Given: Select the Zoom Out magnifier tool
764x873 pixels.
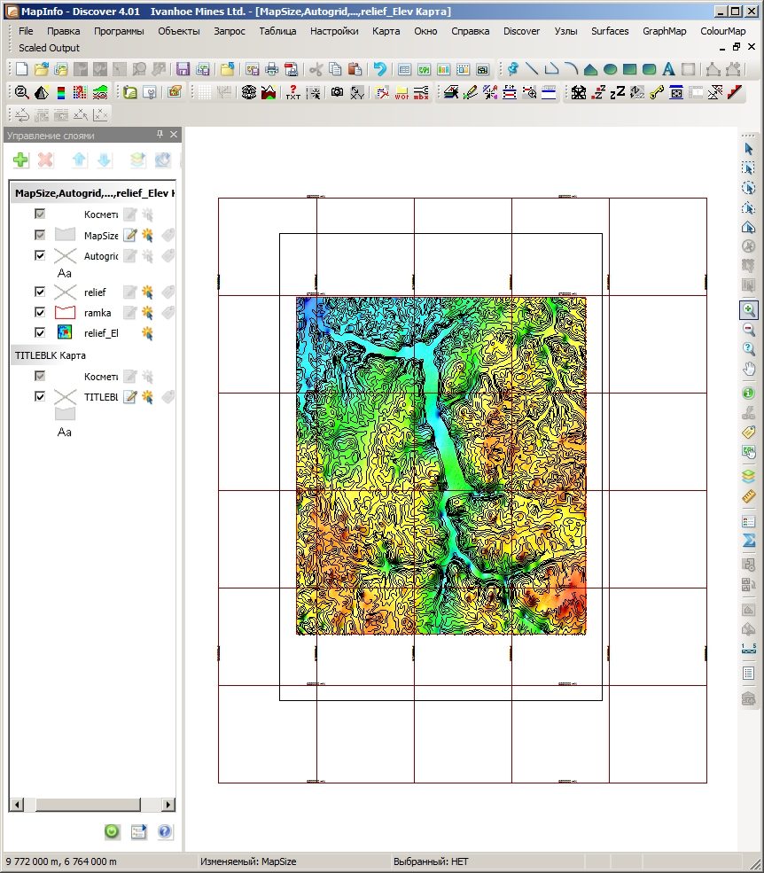Looking at the screenshot, I should (x=748, y=330).
